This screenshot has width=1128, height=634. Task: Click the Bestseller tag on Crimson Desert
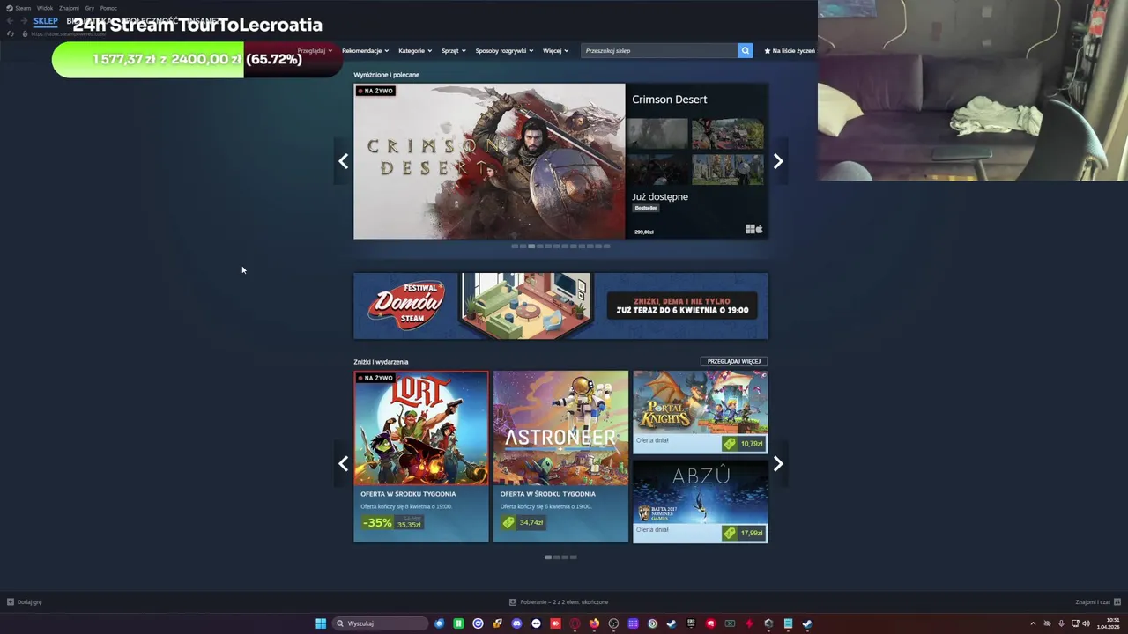645,208
